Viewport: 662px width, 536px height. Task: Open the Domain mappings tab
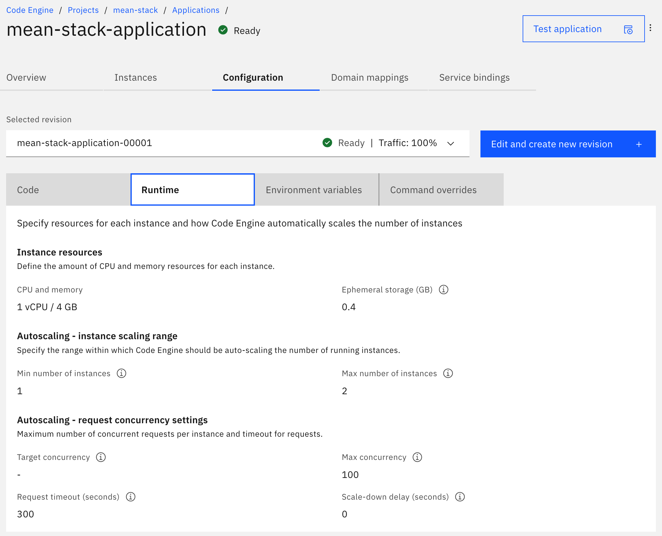pos(369,78)
